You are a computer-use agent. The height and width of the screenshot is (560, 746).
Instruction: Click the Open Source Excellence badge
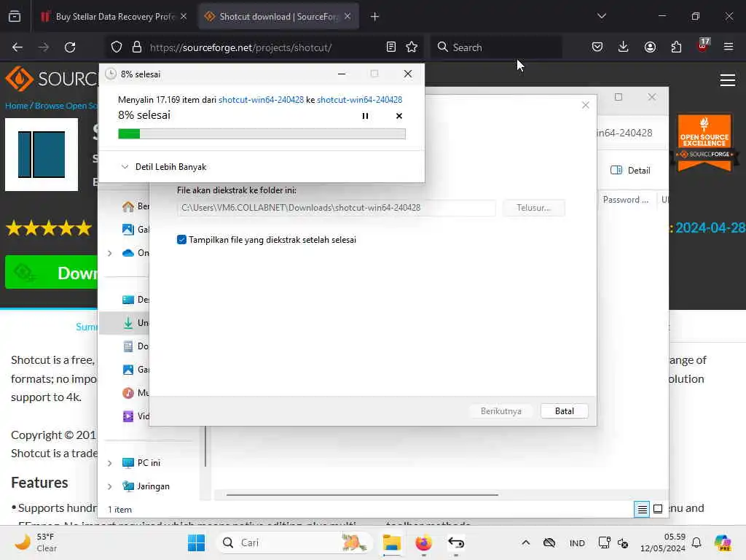point(704,141)
